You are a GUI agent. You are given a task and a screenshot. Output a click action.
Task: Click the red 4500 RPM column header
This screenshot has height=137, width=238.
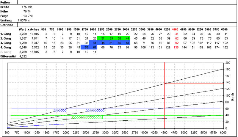click(175, 29)
